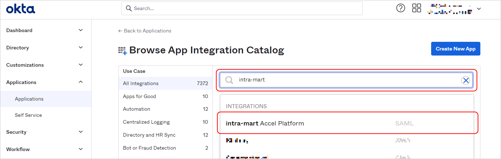This screenshot has width=501, height=159.
Task: Select intra-mart Accel Platform SAML result
Action: [x=265, y=123]
